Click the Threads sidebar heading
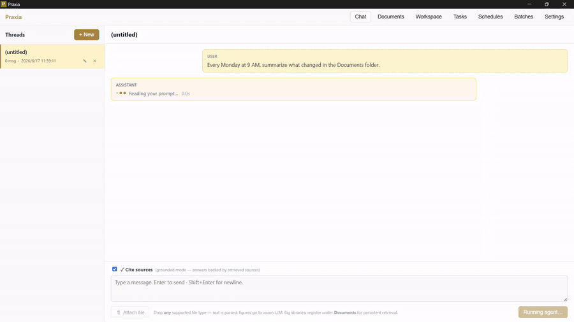Viewport: 574px width, 322px height. [15, 35]
